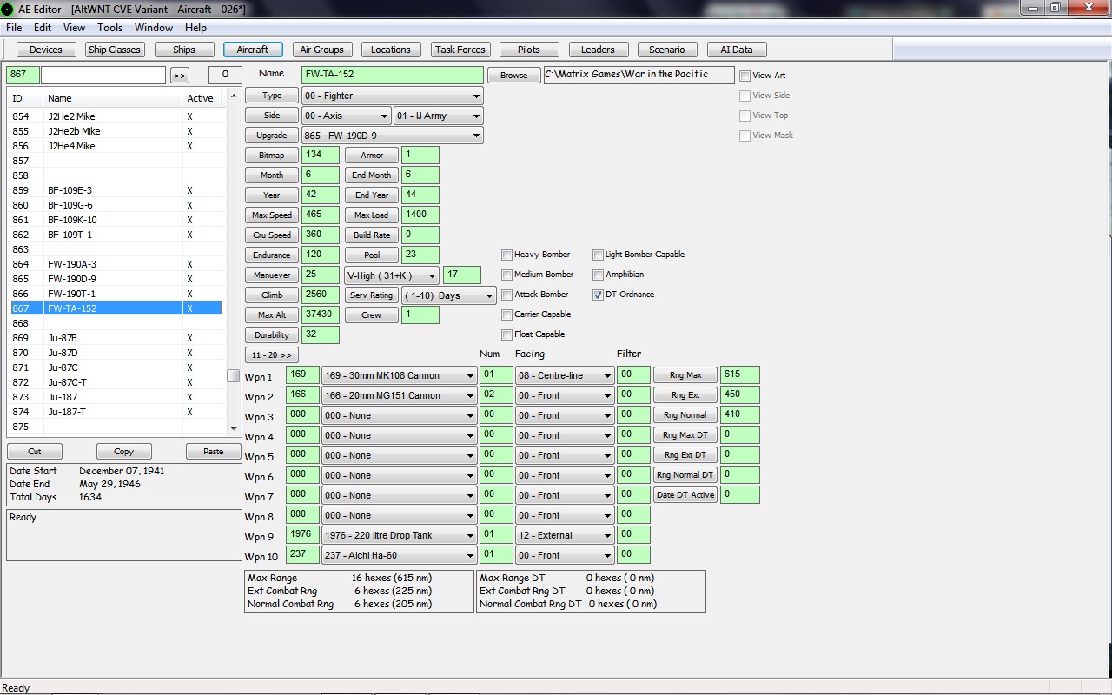1112x695 pixels.
Task: Open the Upgrade 865 - FW-190D-9 dropdown
Action: (x=393, y=136)
